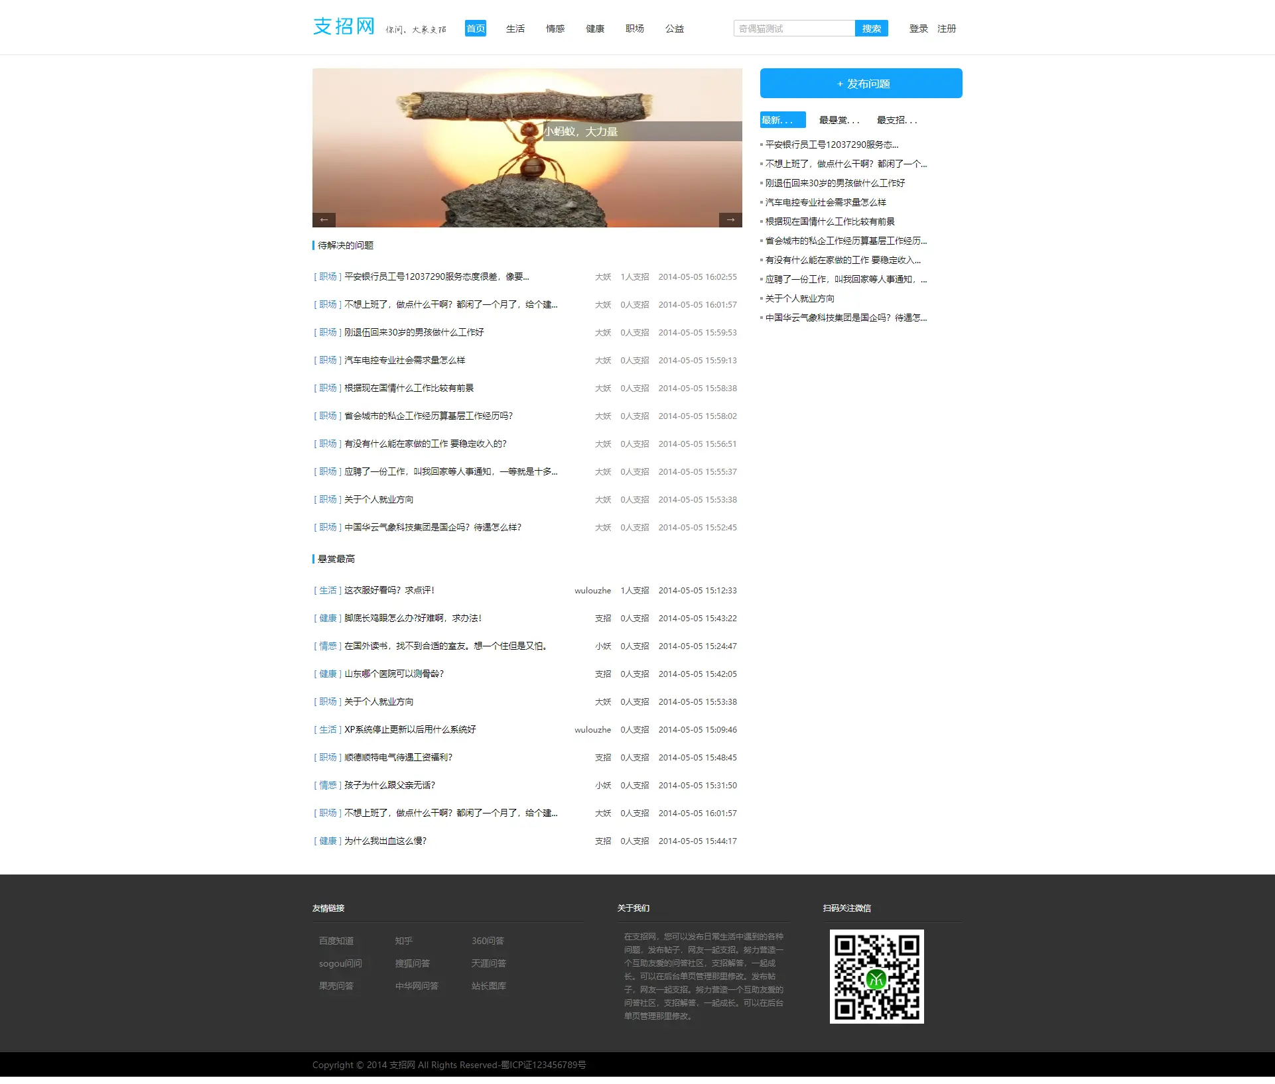Open sidebar item 关于个人就业方向
Screen dimensions: 1275x1084
pos(800,298)
